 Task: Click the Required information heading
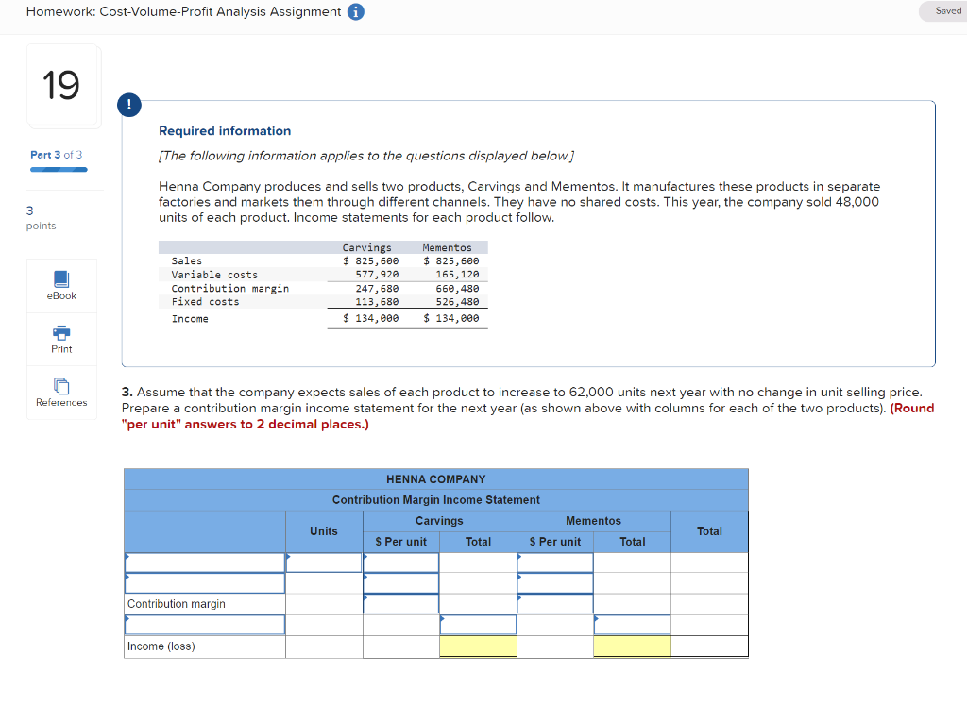click(x=225, y=130)
